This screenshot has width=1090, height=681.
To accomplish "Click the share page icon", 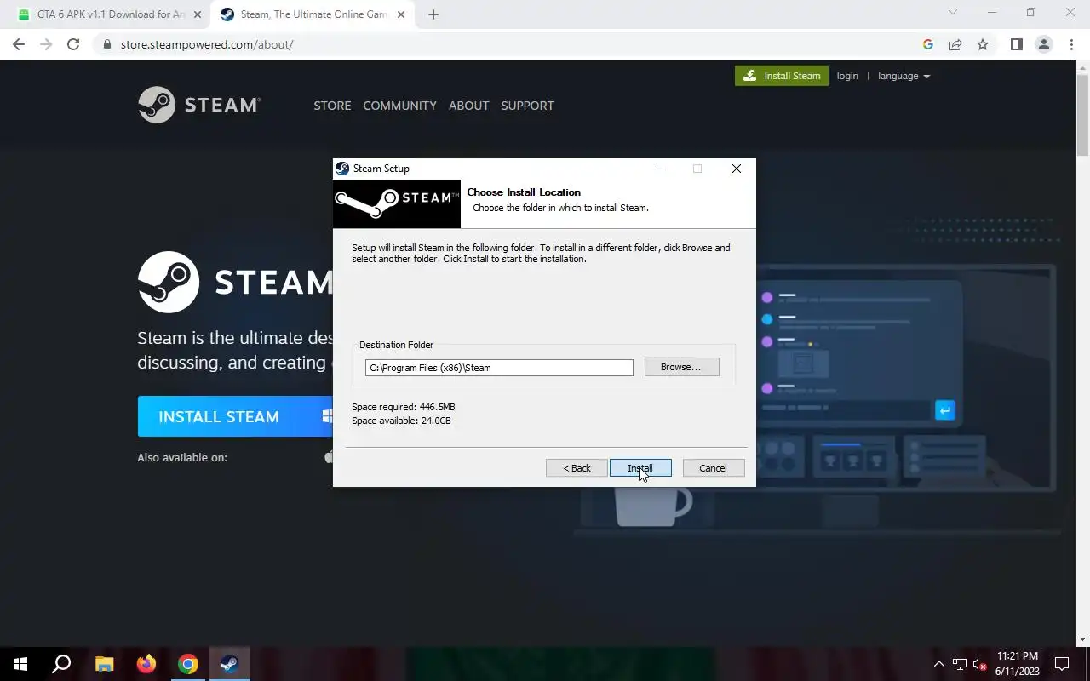I will tap(955, 44).
